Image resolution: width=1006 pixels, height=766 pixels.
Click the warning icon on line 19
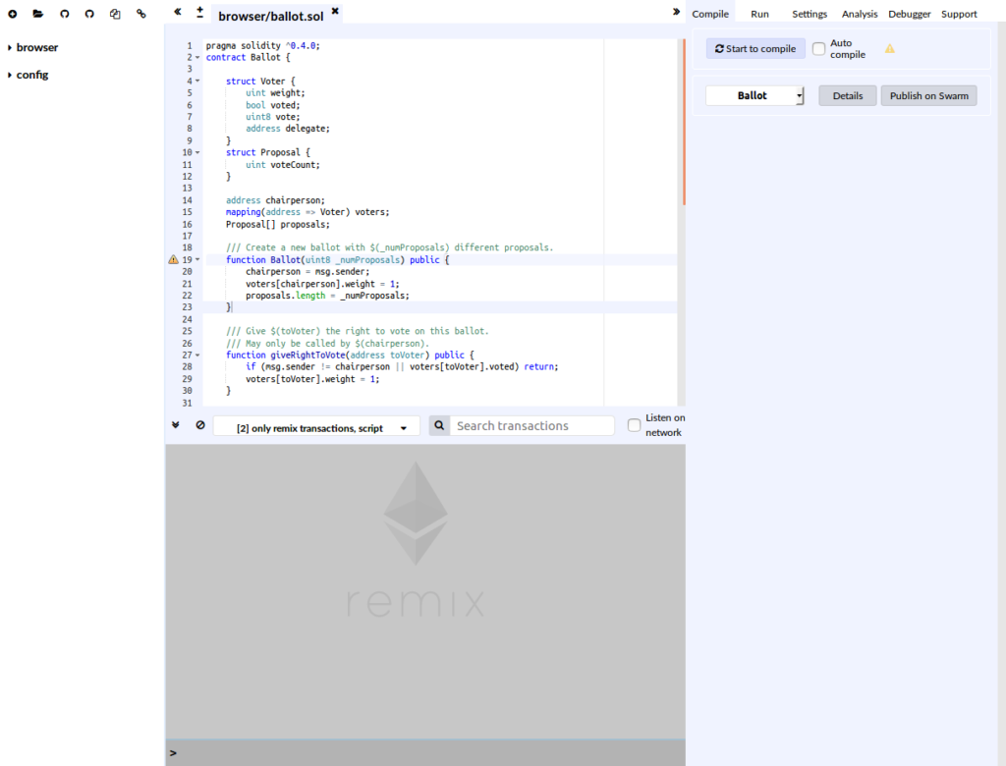(x=174, y=260)
